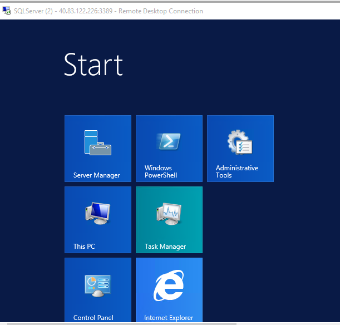Open the Administrative Tools tile
340x325 pixels.
pyautogui.click(x=240, y=149)
